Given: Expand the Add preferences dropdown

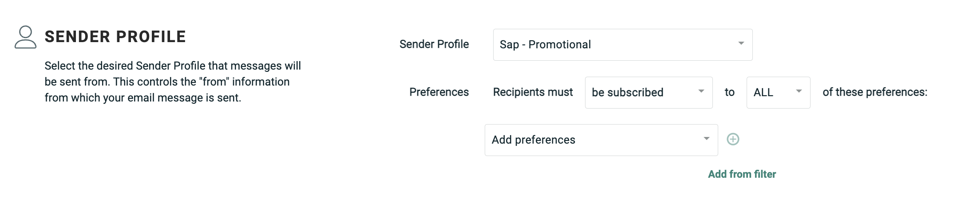Looking at the screenshot, I should click(601, 140).
